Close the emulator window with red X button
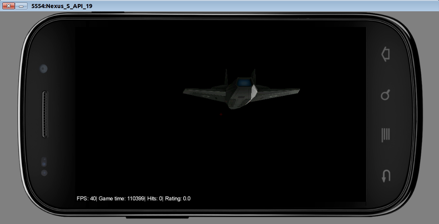439x224 pixels. pyautogui.click(x=9, y=6)
